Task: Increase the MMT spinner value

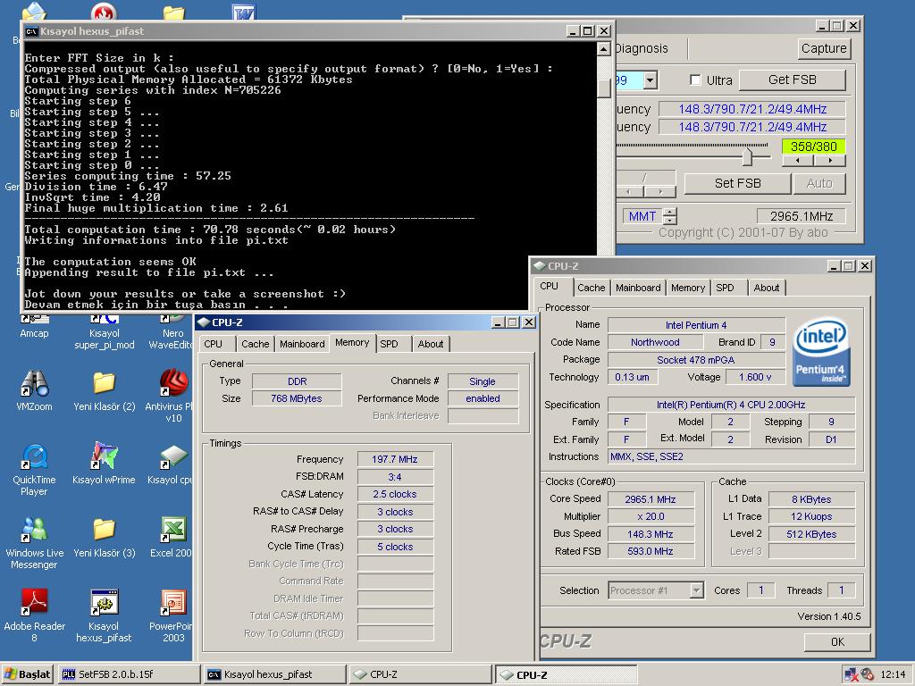Action: [x=670, y=213]
